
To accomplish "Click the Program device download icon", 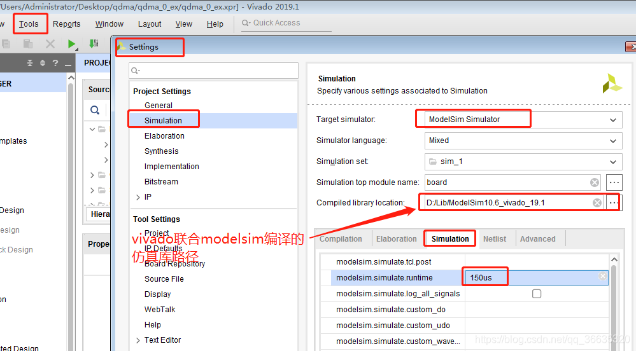I will tap(94, 43).
